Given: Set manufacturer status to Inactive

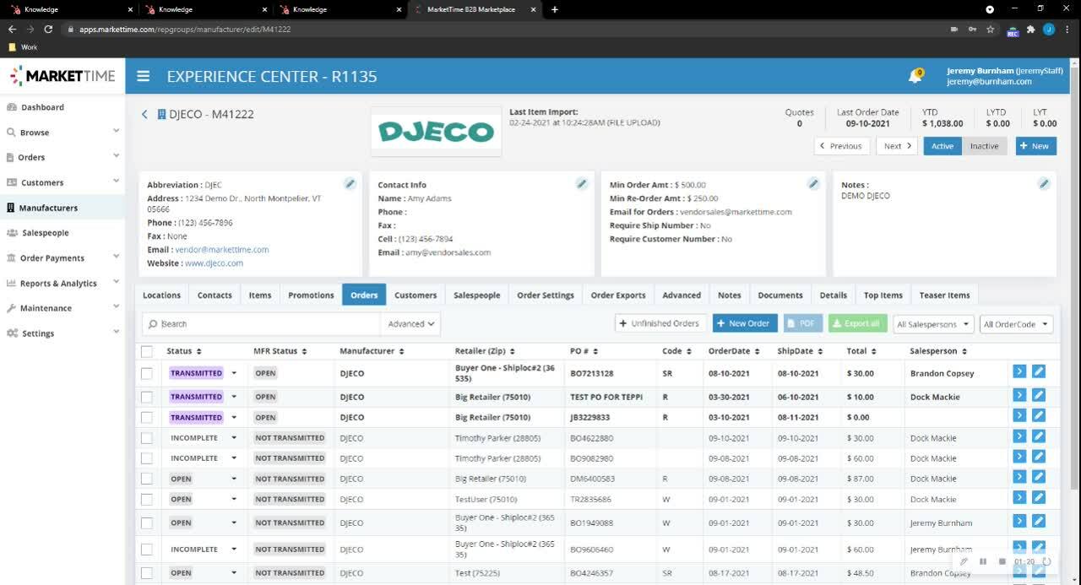Looking at the screenshot, I should point(984,146).
